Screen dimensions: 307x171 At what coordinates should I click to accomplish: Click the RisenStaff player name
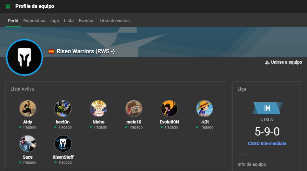pyautogui.click(x=63, y=157)
